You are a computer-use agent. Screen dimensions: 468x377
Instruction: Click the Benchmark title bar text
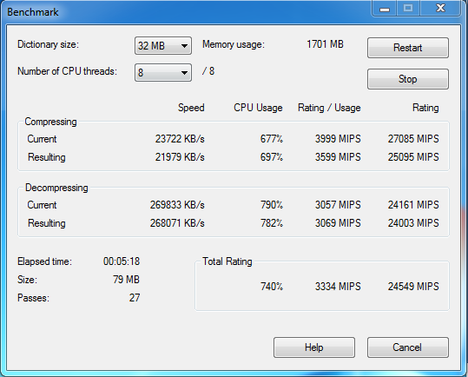33,12
